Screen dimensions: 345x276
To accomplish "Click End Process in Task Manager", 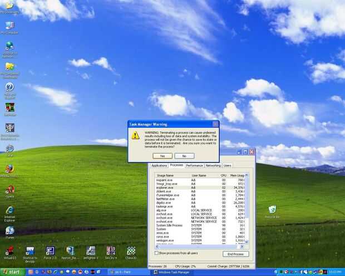I will 235,254.
